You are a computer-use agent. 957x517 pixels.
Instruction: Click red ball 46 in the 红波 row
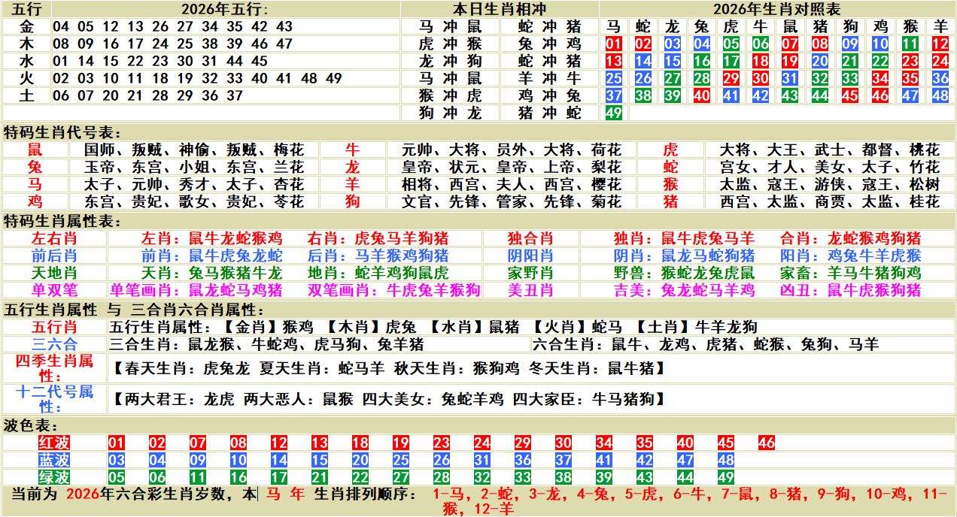pyautogui.click(x=766, y=443)
